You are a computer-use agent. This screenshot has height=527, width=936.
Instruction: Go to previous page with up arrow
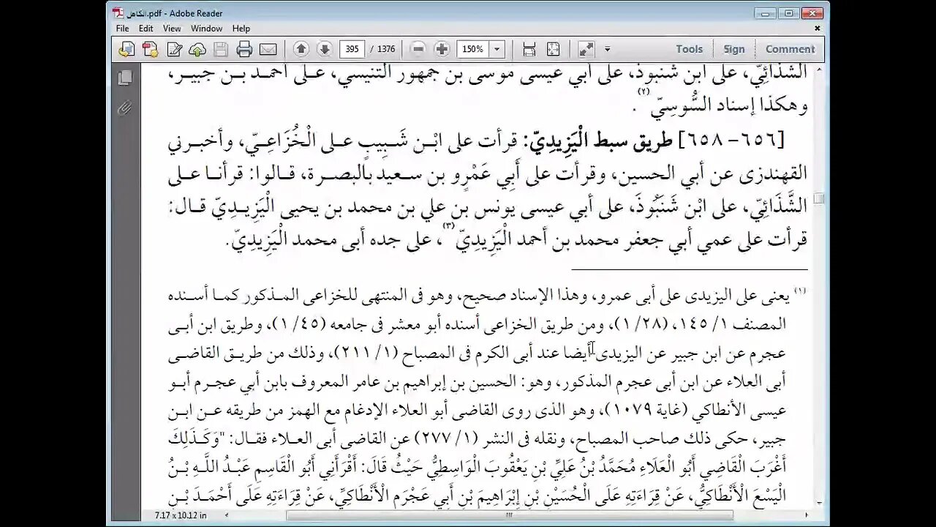coord(301,49)
